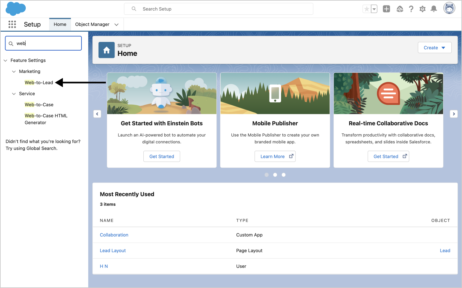Collapse the Feature Settings tree section
The height and width of the screenshot is (288, 462).
(x=5, y=60)
